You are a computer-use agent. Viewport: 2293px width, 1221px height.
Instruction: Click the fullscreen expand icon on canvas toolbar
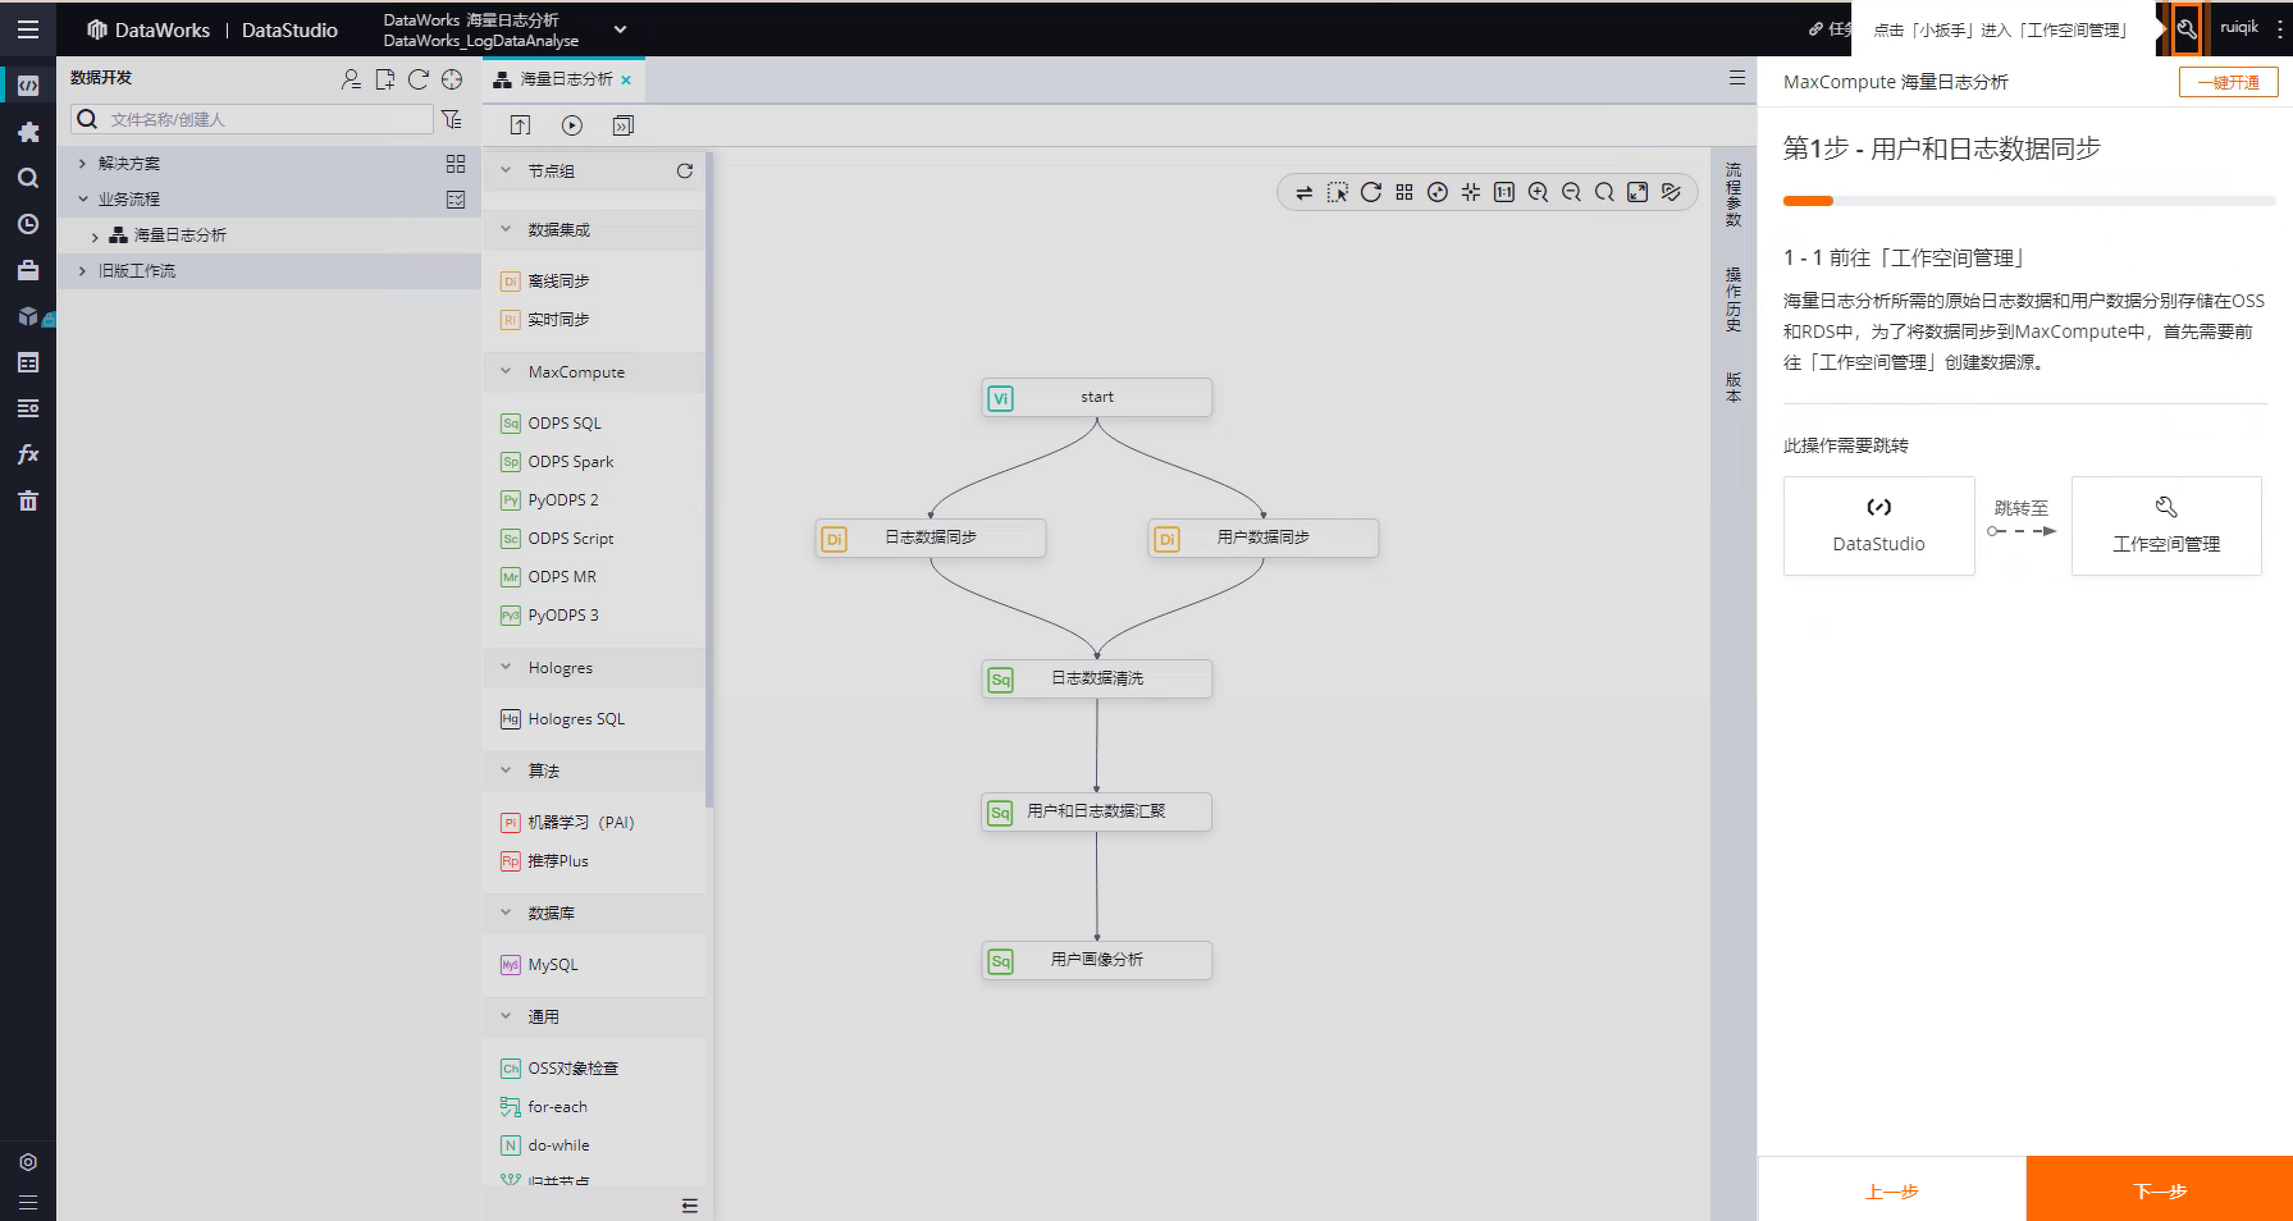pyautogui.click(x=1638, y=192)
